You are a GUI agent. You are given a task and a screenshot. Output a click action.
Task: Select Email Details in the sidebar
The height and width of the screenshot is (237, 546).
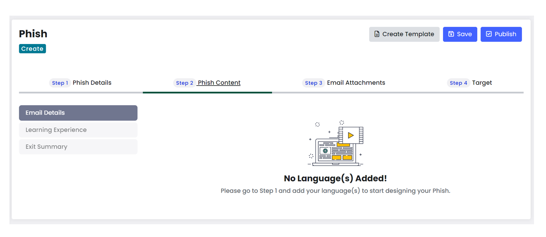[x=78, y=113]
